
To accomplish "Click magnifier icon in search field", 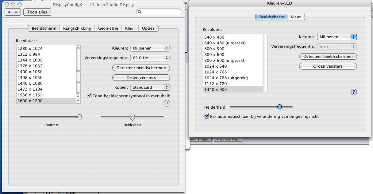I will point(140,12).
